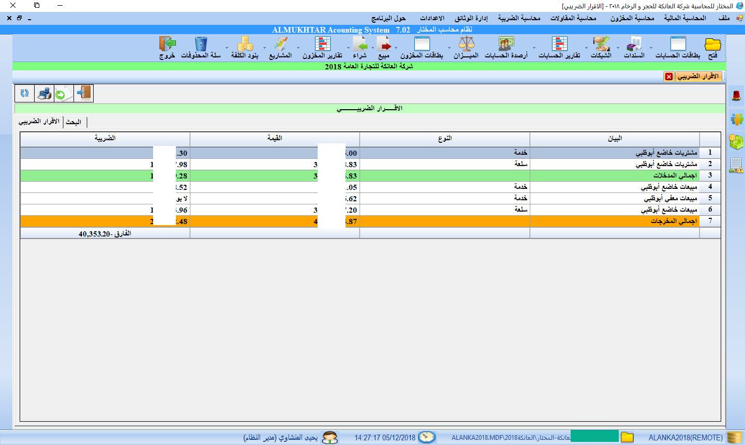Click the green cube icon in the sidebar
Image resolution: width=745 pixels, height=445 pixels.
point(736,141)
